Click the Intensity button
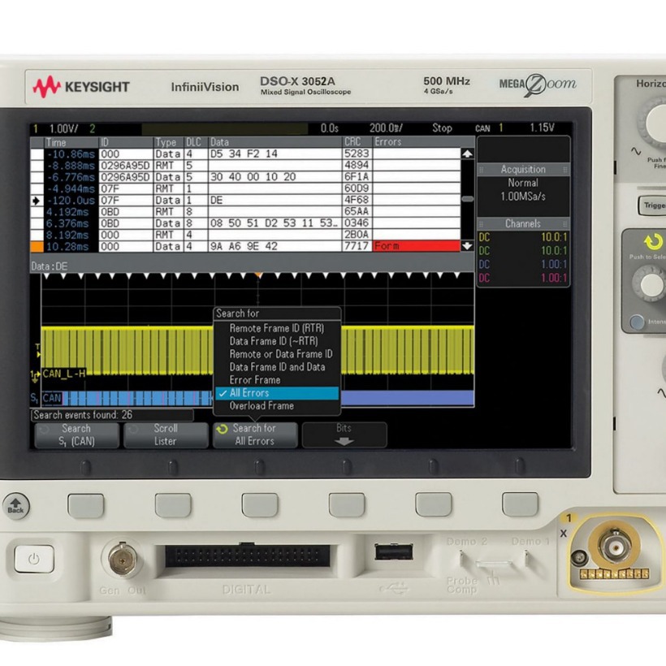666x666 pixels. pyautogui.click(x=637, y=322)
